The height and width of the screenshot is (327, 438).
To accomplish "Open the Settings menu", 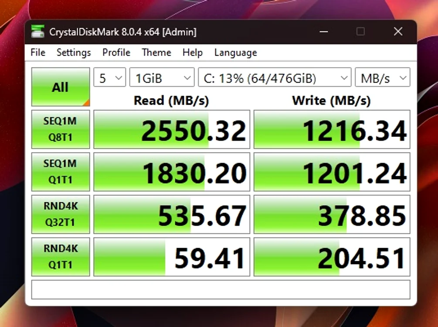I will pos(74,53).
